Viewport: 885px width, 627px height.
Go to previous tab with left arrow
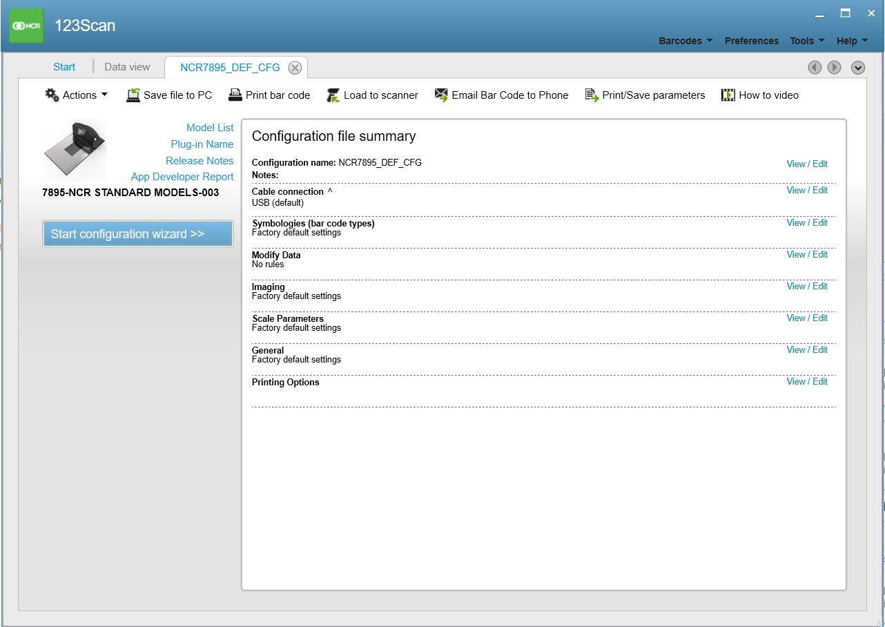(x=815, y=67)
